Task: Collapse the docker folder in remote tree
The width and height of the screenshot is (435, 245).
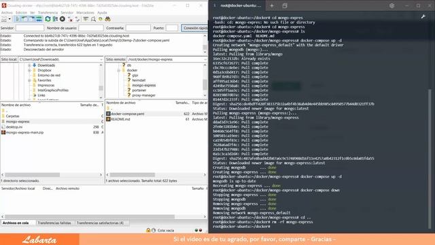Action: pos(118,70)
